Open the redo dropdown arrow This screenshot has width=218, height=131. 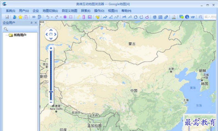pyautogui.click(x=61, y=17)
